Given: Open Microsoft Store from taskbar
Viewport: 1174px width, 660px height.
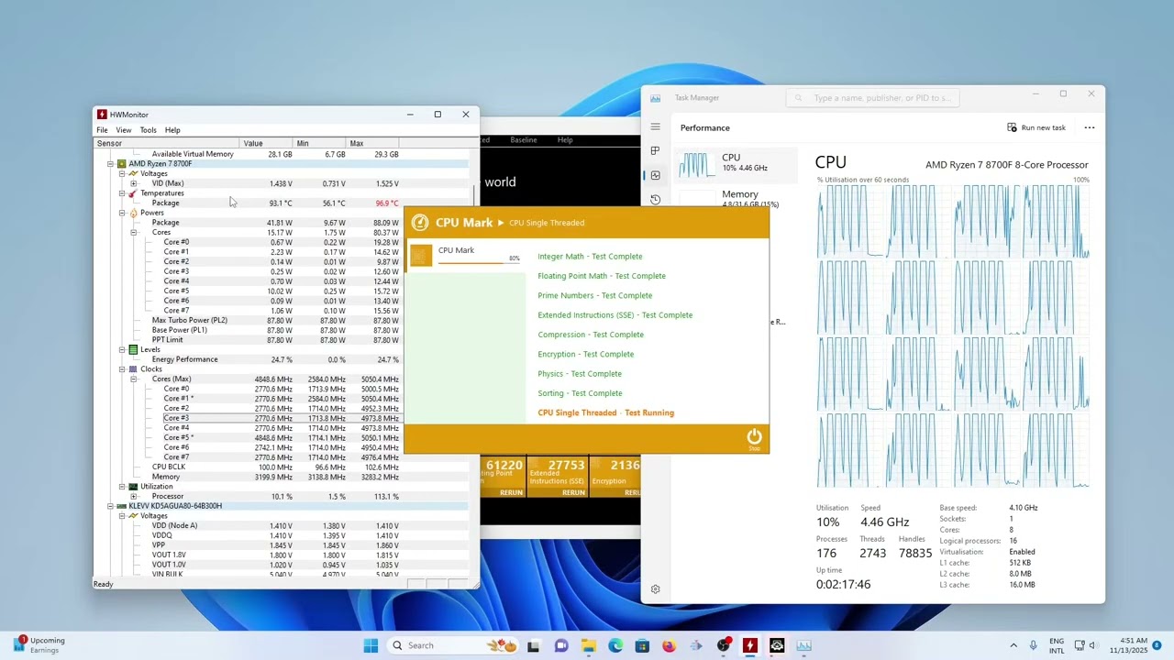Looking at the screenshot, I should pos(642,645).
